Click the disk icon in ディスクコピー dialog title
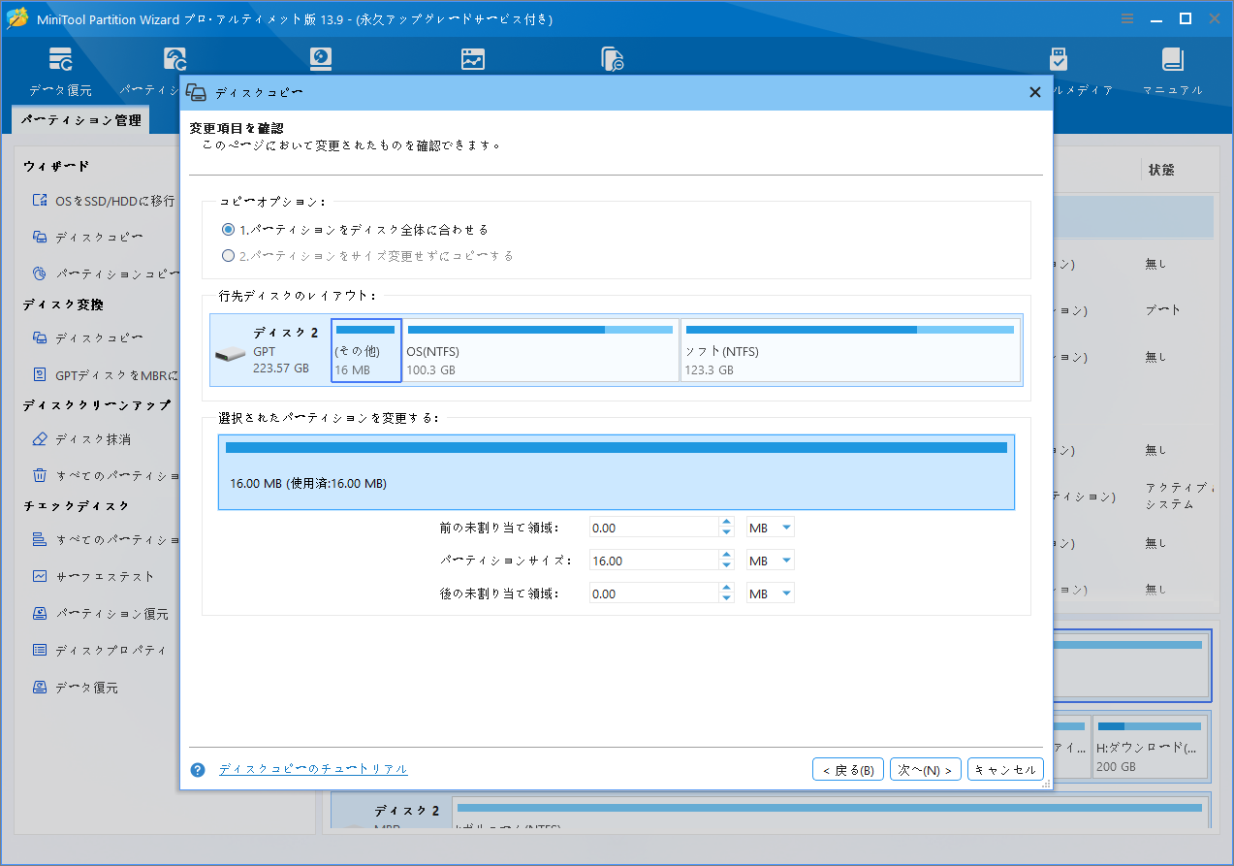1234x866 pixels. 196,92
